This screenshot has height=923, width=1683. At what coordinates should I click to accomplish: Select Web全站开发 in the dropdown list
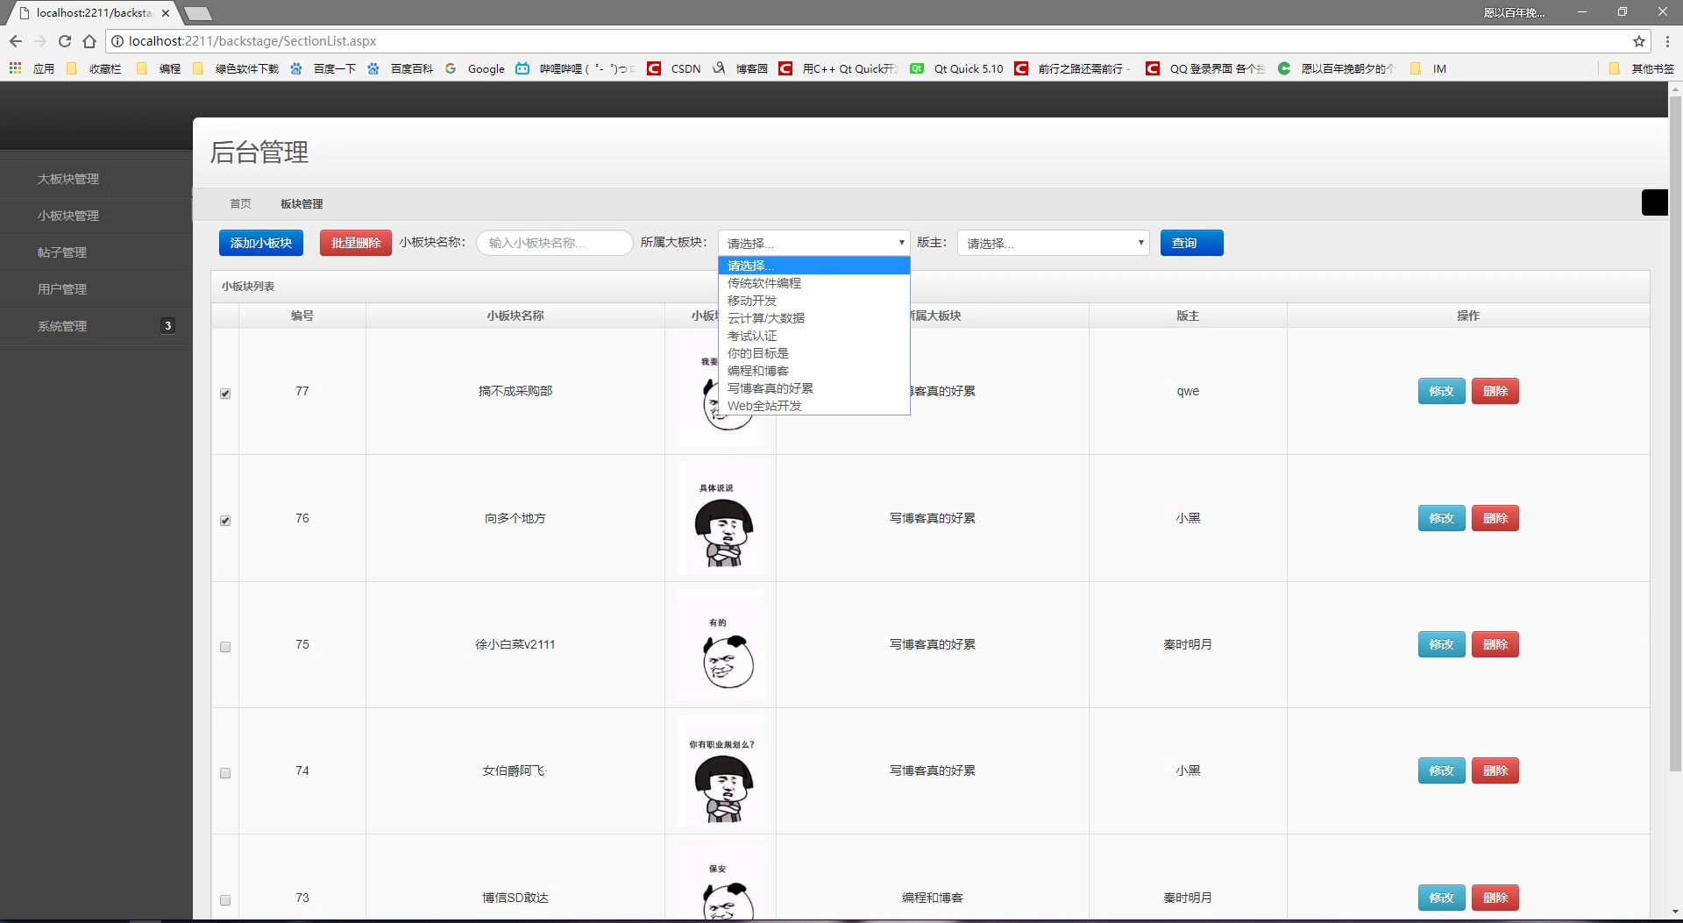coord(814,406)
